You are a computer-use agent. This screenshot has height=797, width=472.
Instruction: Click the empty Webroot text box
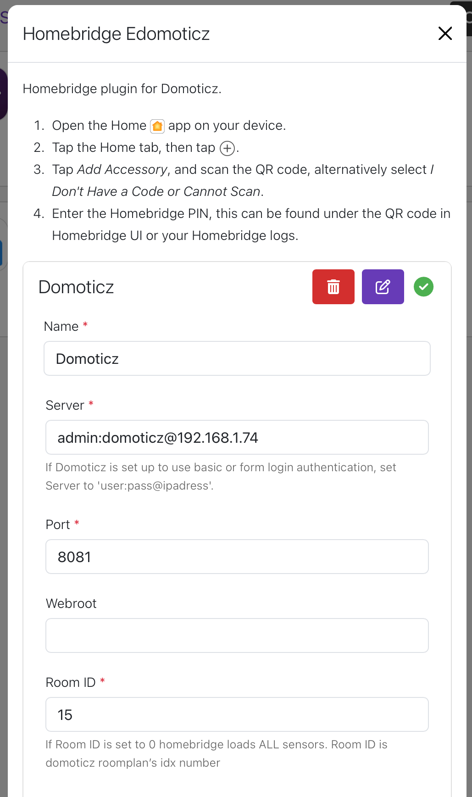[237, 635]
